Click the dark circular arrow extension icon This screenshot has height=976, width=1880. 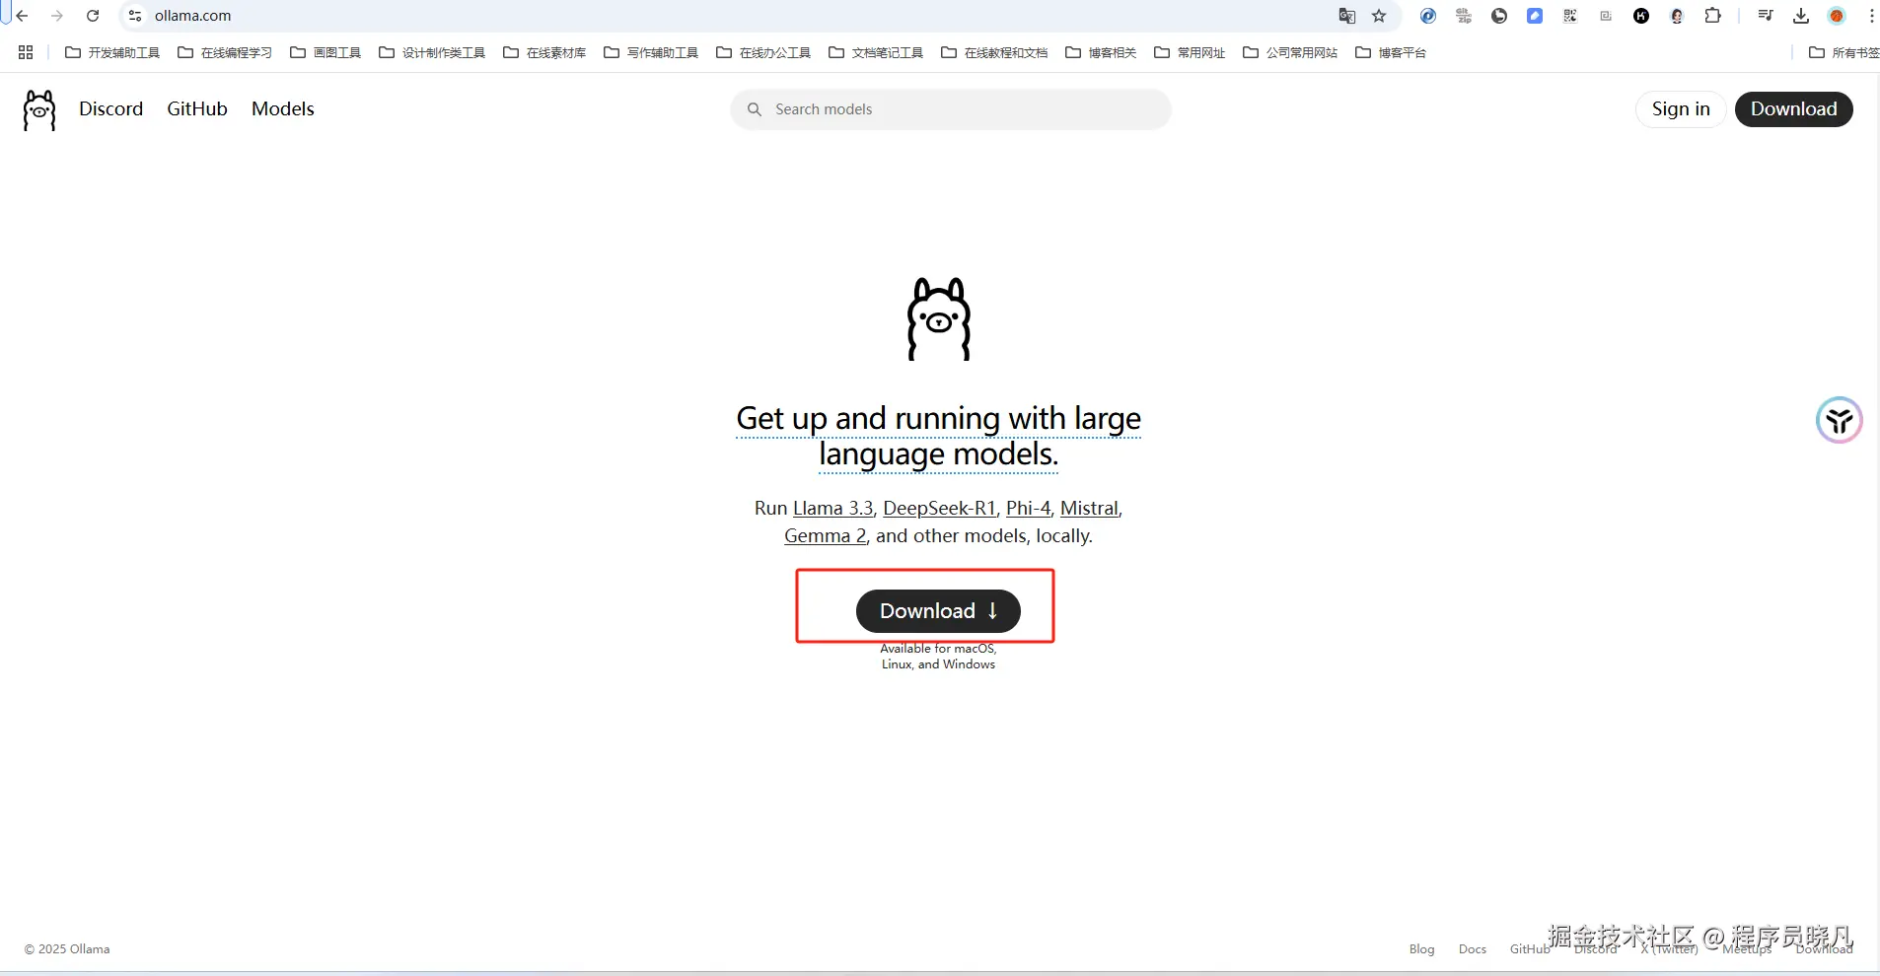click(x=1499, y=16)
